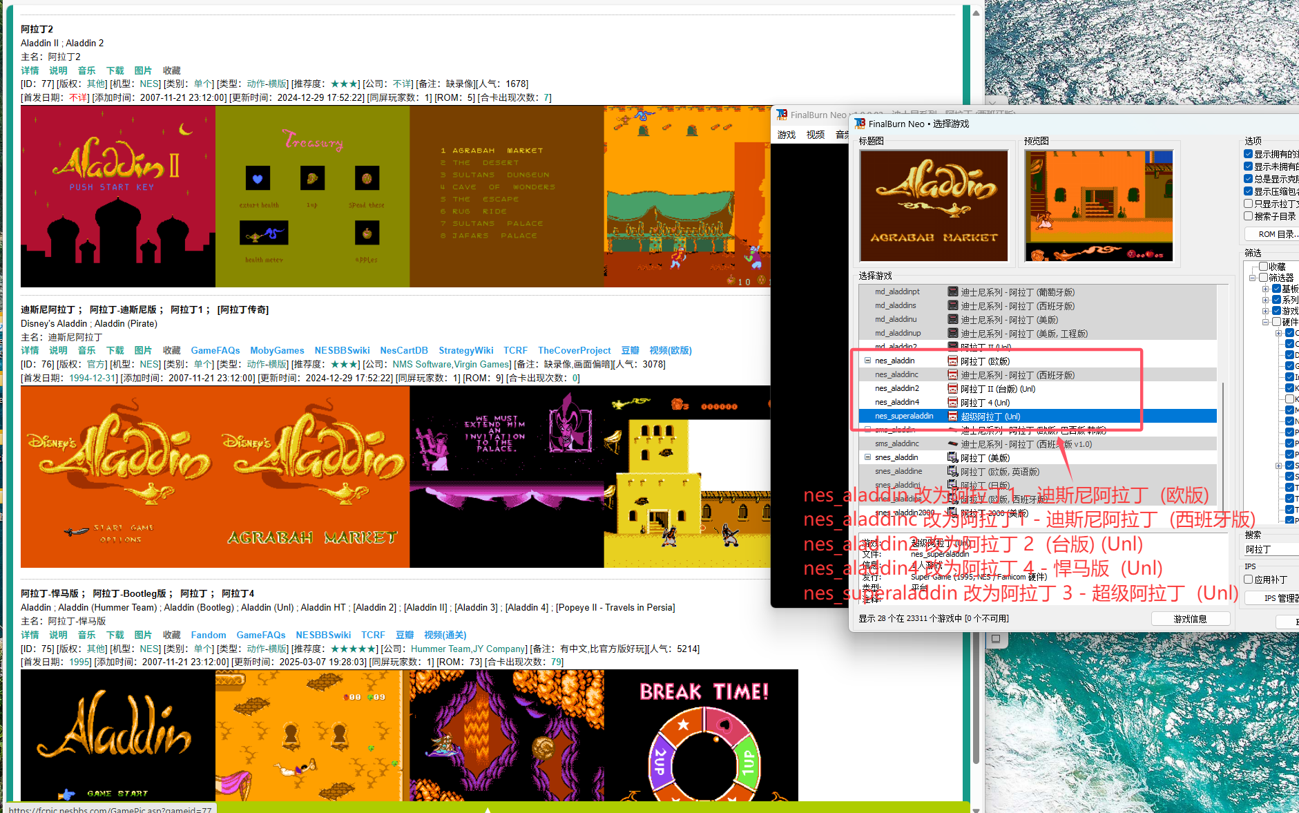
Task: Enable 只显示拉丁文 checkbox
Action: pyautogui.click(x=1249, y=204)
